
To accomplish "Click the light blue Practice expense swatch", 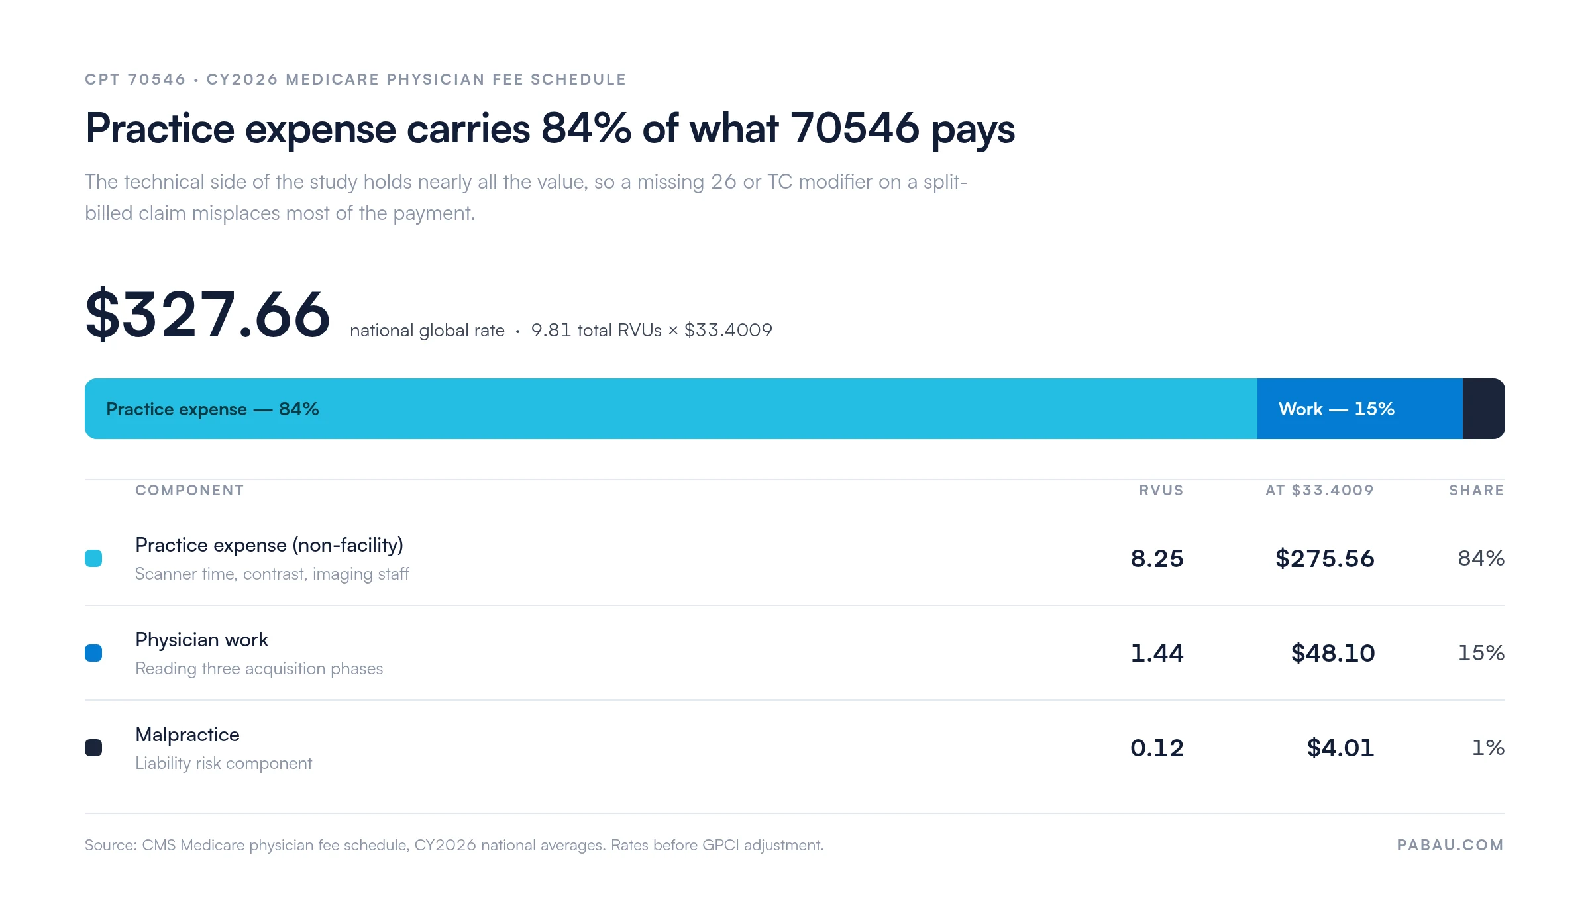I will tap(93, 558).
